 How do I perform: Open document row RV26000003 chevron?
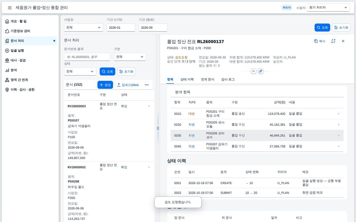coord(149,106)
